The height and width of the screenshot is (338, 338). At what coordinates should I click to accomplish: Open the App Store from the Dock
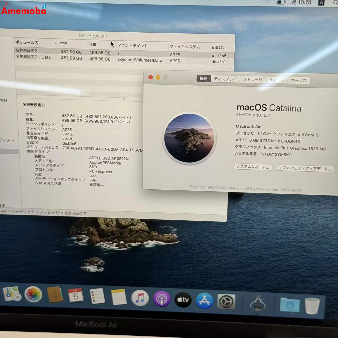[x=204, y=301]
